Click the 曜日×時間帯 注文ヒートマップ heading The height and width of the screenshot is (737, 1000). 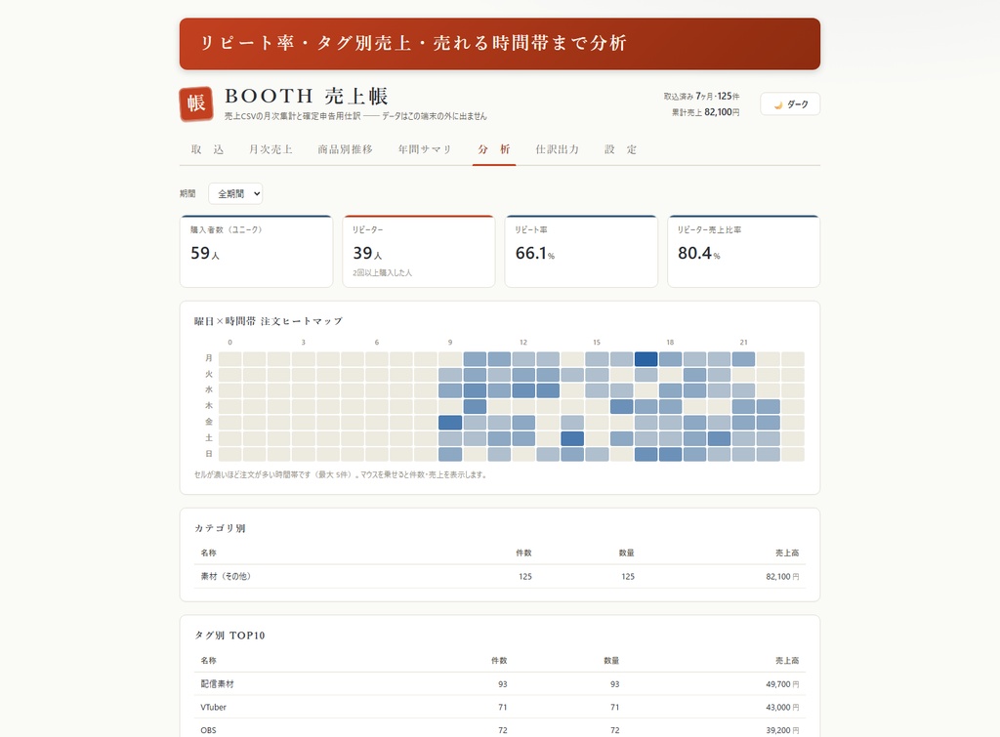point(269,321)
